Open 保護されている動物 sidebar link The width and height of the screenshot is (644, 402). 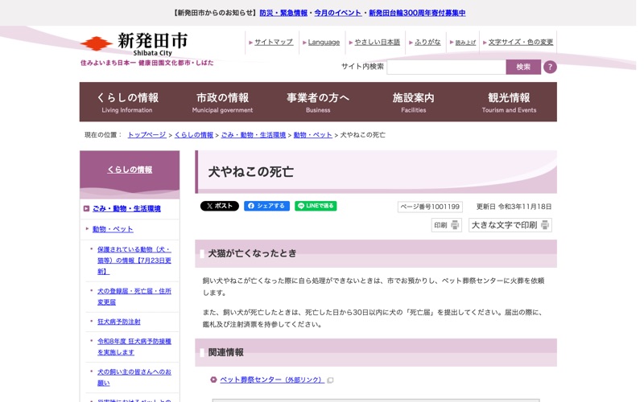(134, 260)
